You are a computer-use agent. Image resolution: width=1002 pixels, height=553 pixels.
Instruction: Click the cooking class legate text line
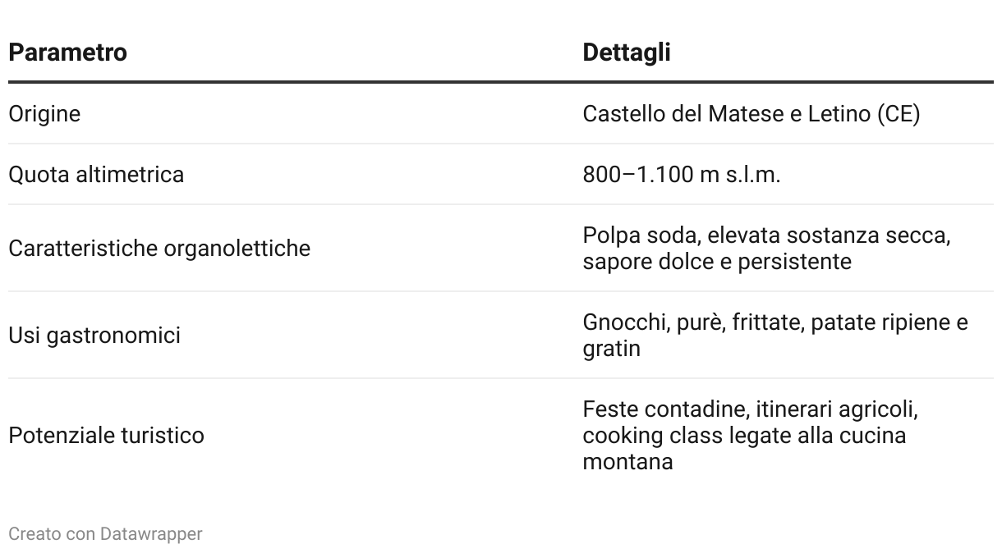(744, 435)
